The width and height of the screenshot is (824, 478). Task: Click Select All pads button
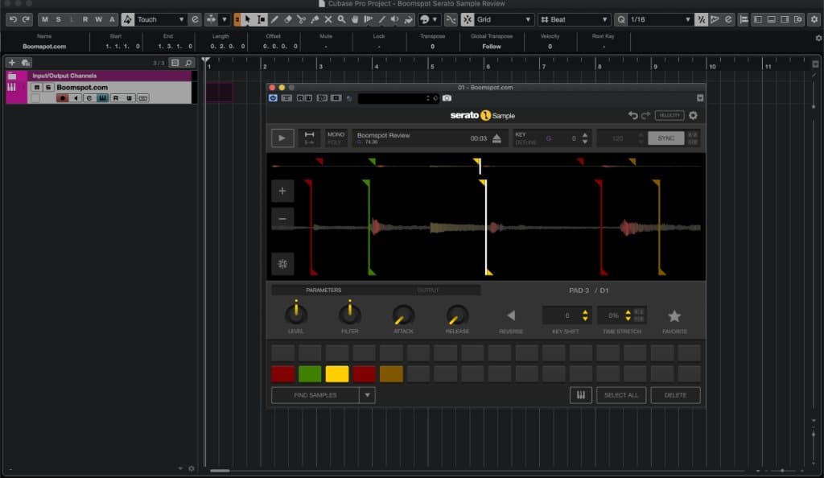click(x=621, y=395)
